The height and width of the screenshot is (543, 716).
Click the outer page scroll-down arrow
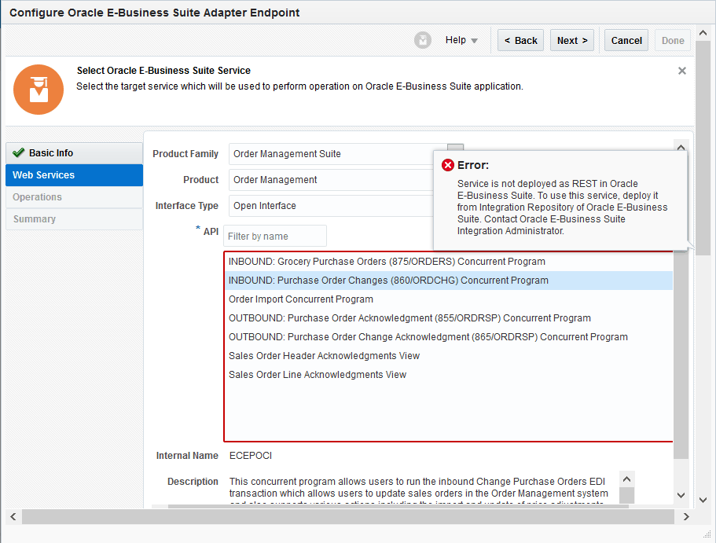pyautogui.click(x=703, y=500)
